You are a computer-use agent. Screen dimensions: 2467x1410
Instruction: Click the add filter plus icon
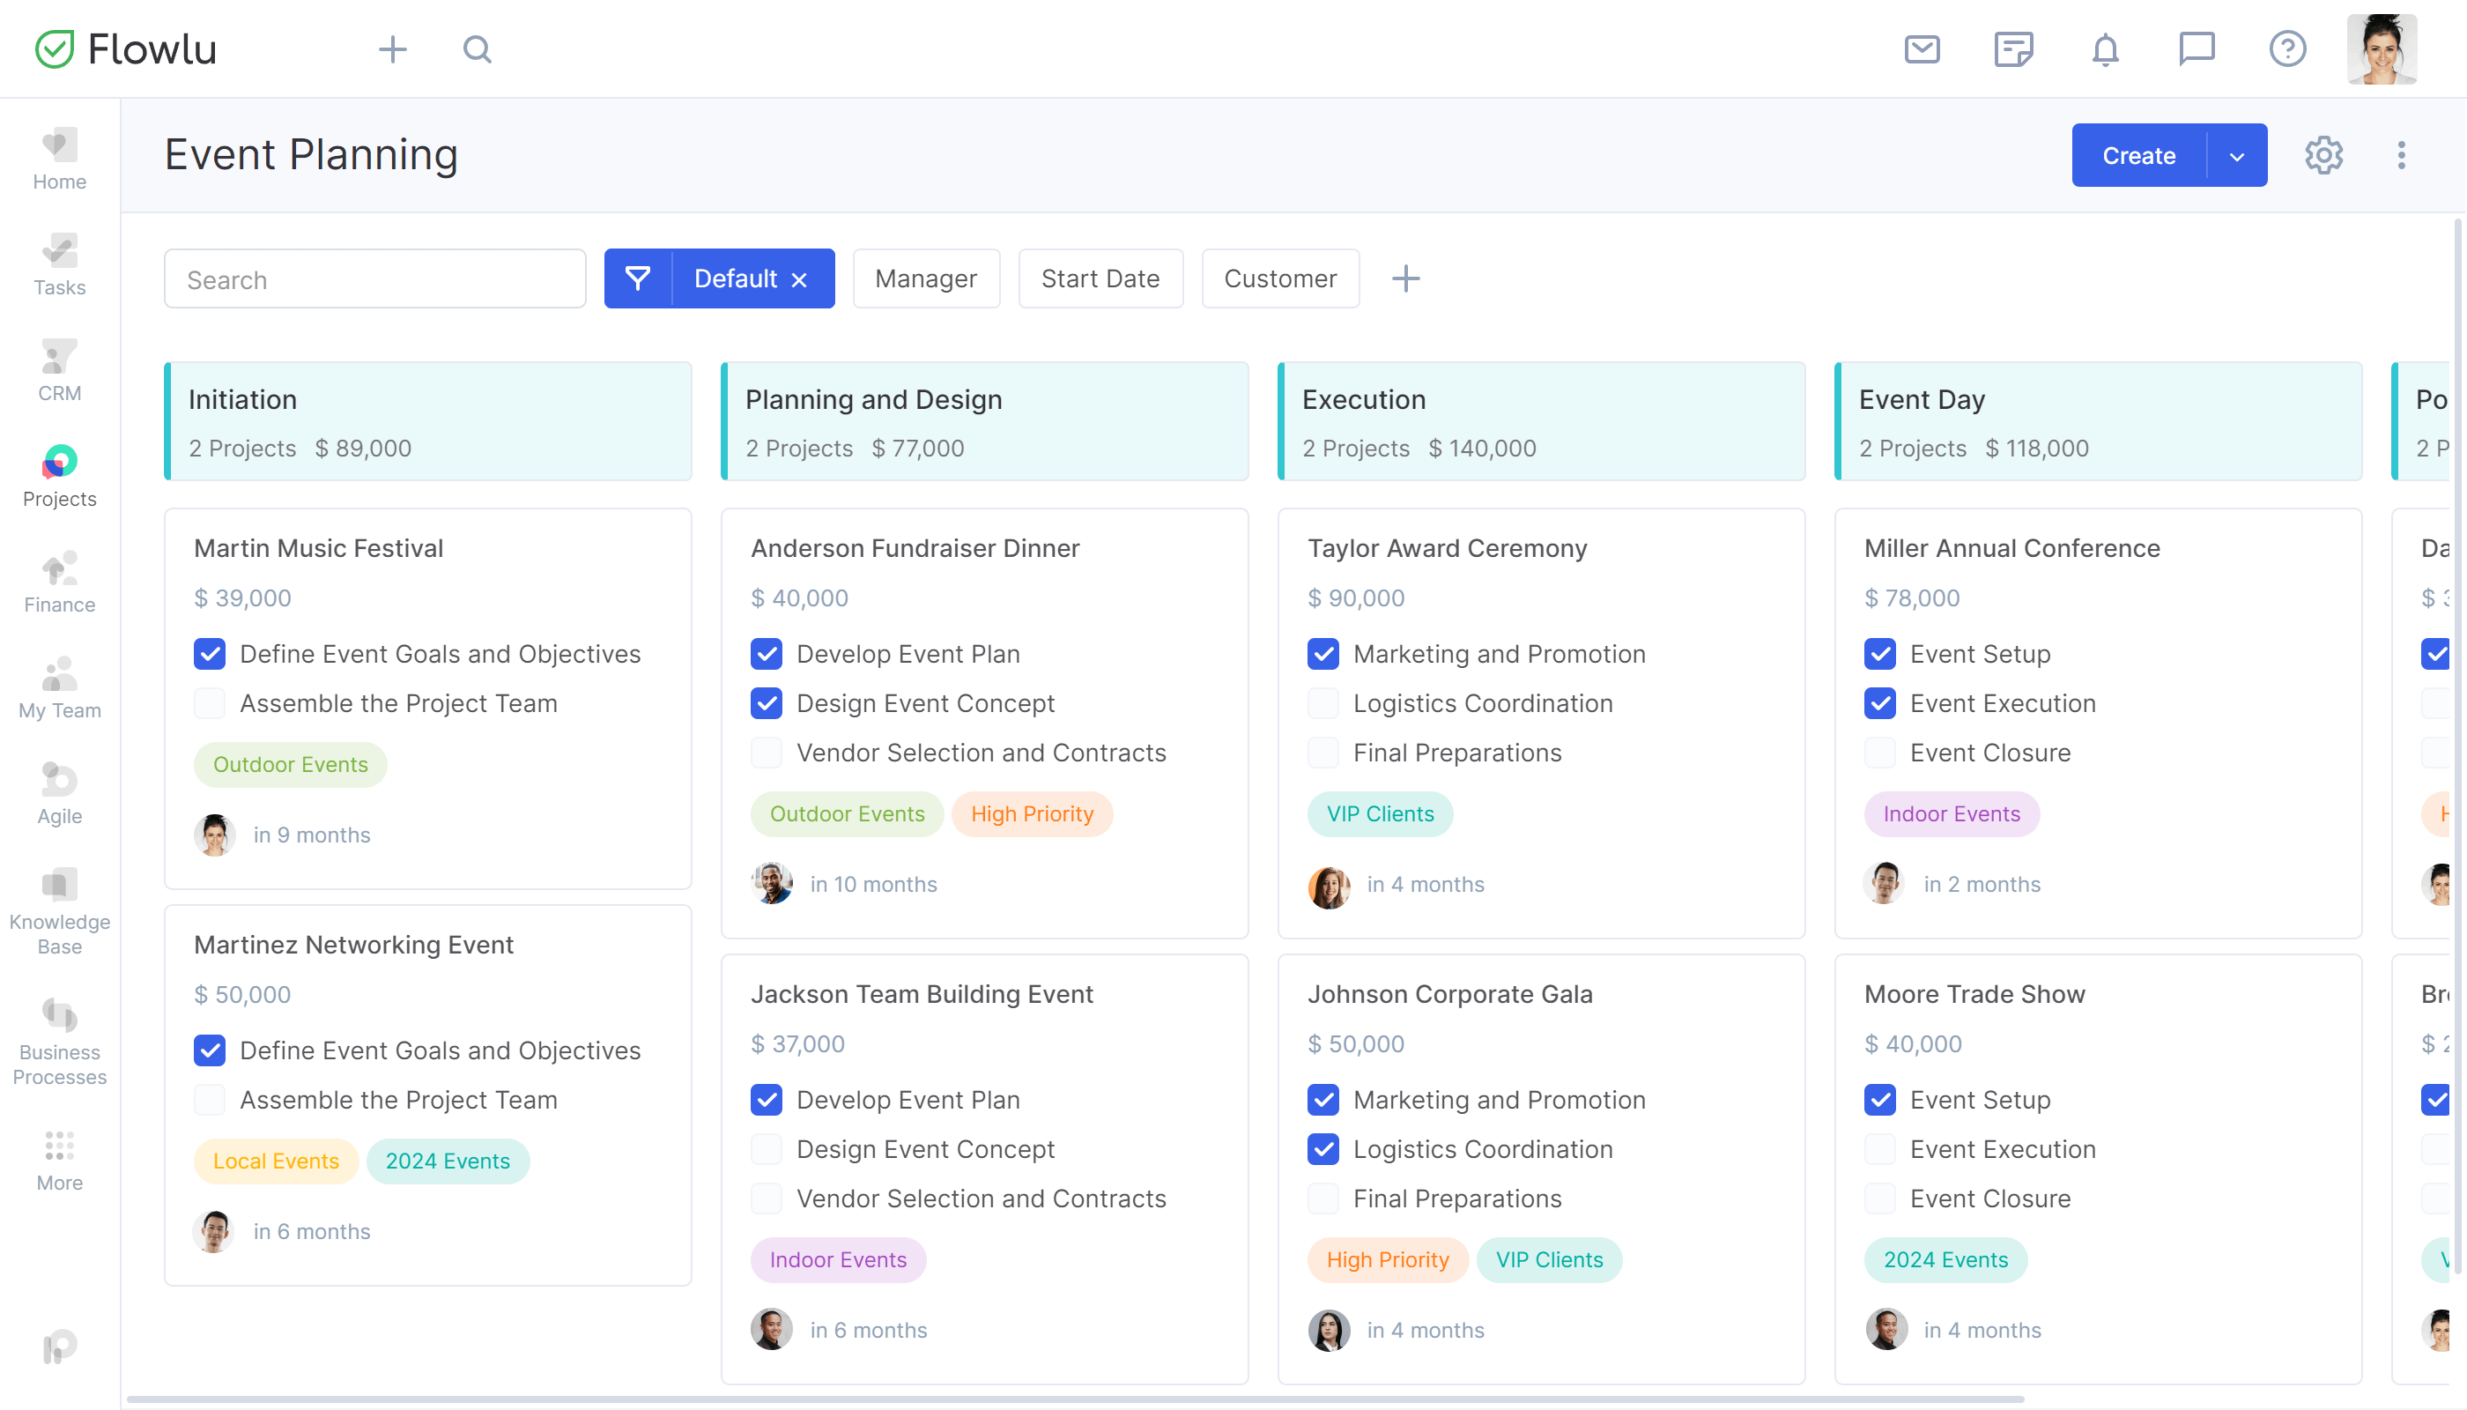pos(1404,279)
